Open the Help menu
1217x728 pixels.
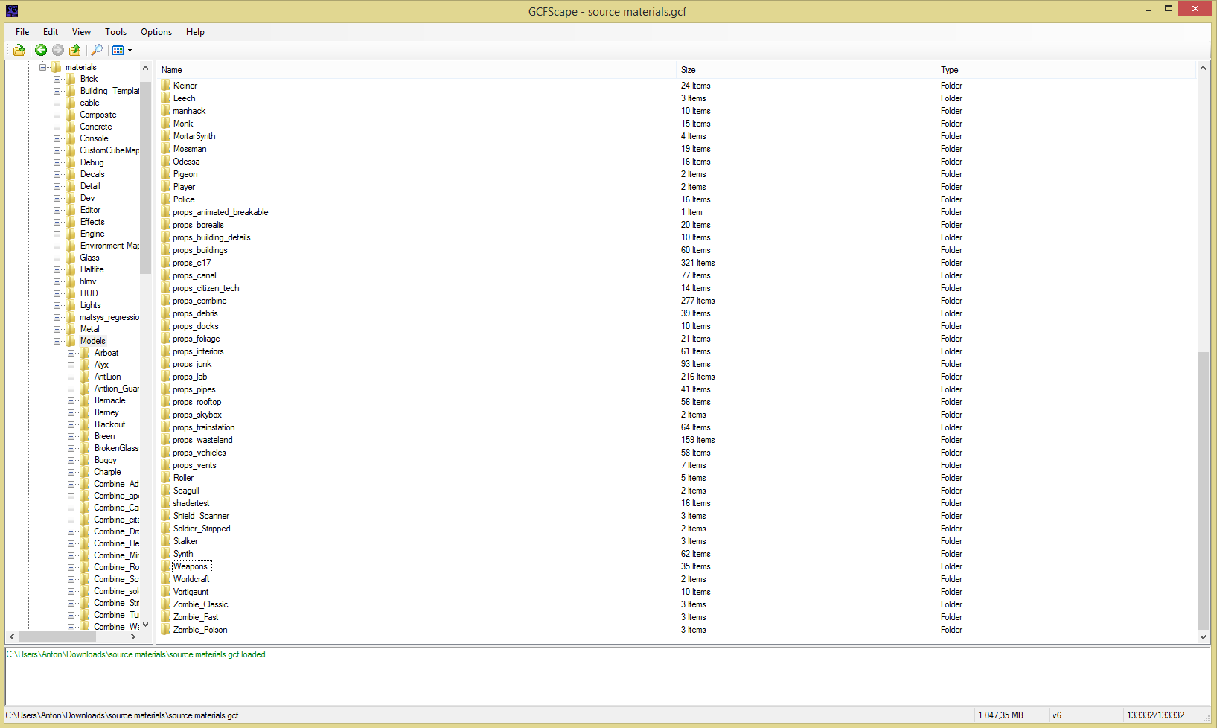click(x=195, y=32)
